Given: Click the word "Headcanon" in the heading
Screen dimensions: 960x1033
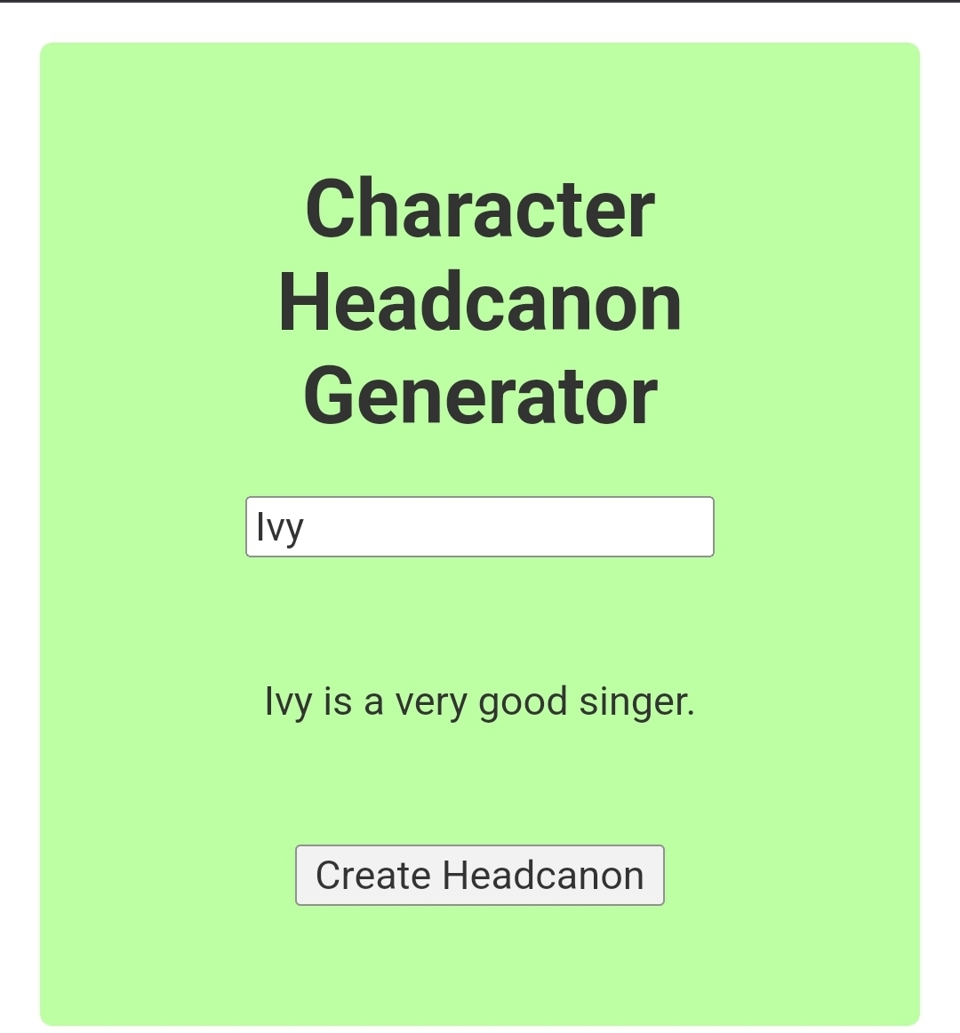Looking at the screenshot, I should [x=480, y=303].
